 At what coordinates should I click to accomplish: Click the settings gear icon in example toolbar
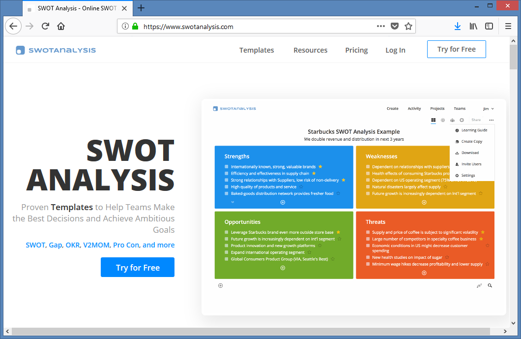pyautogui.click(x=462, y=120)
